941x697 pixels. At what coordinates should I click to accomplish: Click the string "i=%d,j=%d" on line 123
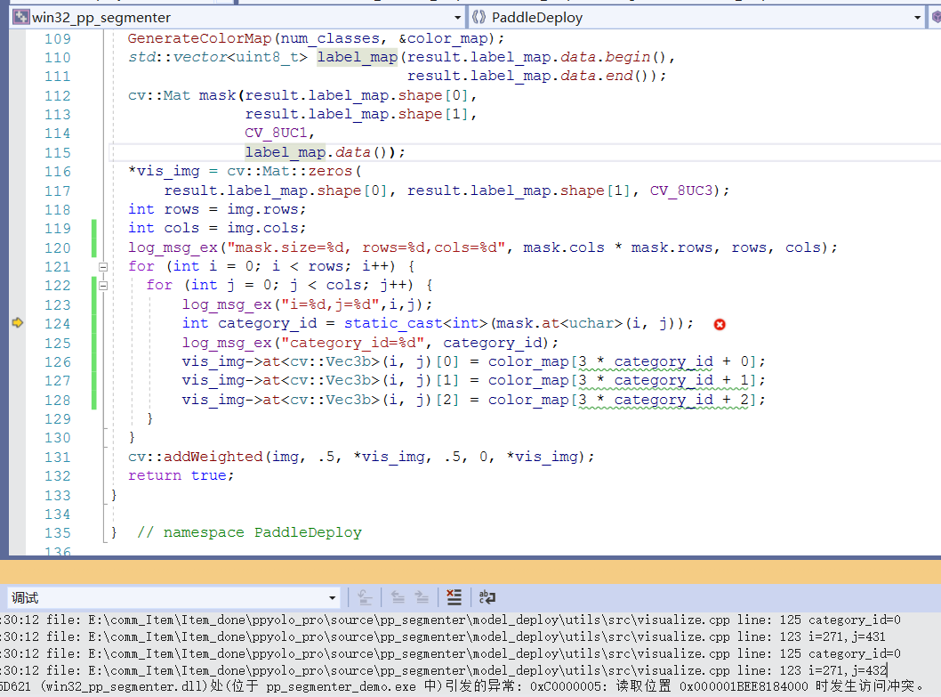point(330,304)
